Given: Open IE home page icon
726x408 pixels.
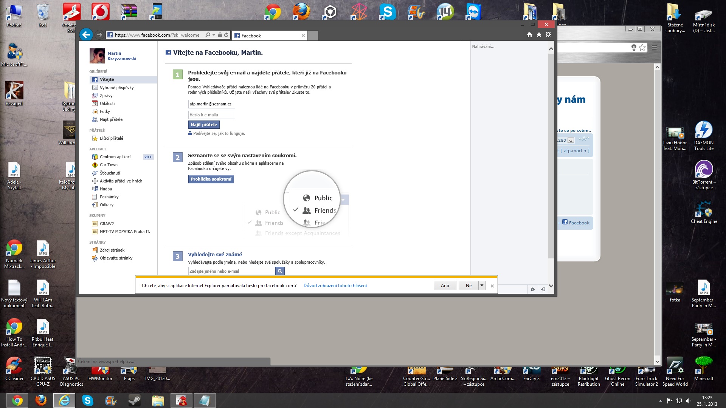Looking at the screenshot, I should [529, 35].
